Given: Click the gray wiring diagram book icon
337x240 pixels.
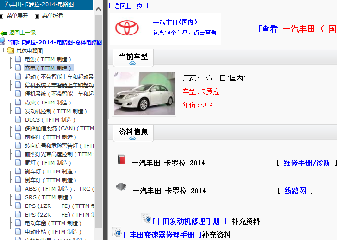Looking at the screenshot, I should click(x=121, y=187).
